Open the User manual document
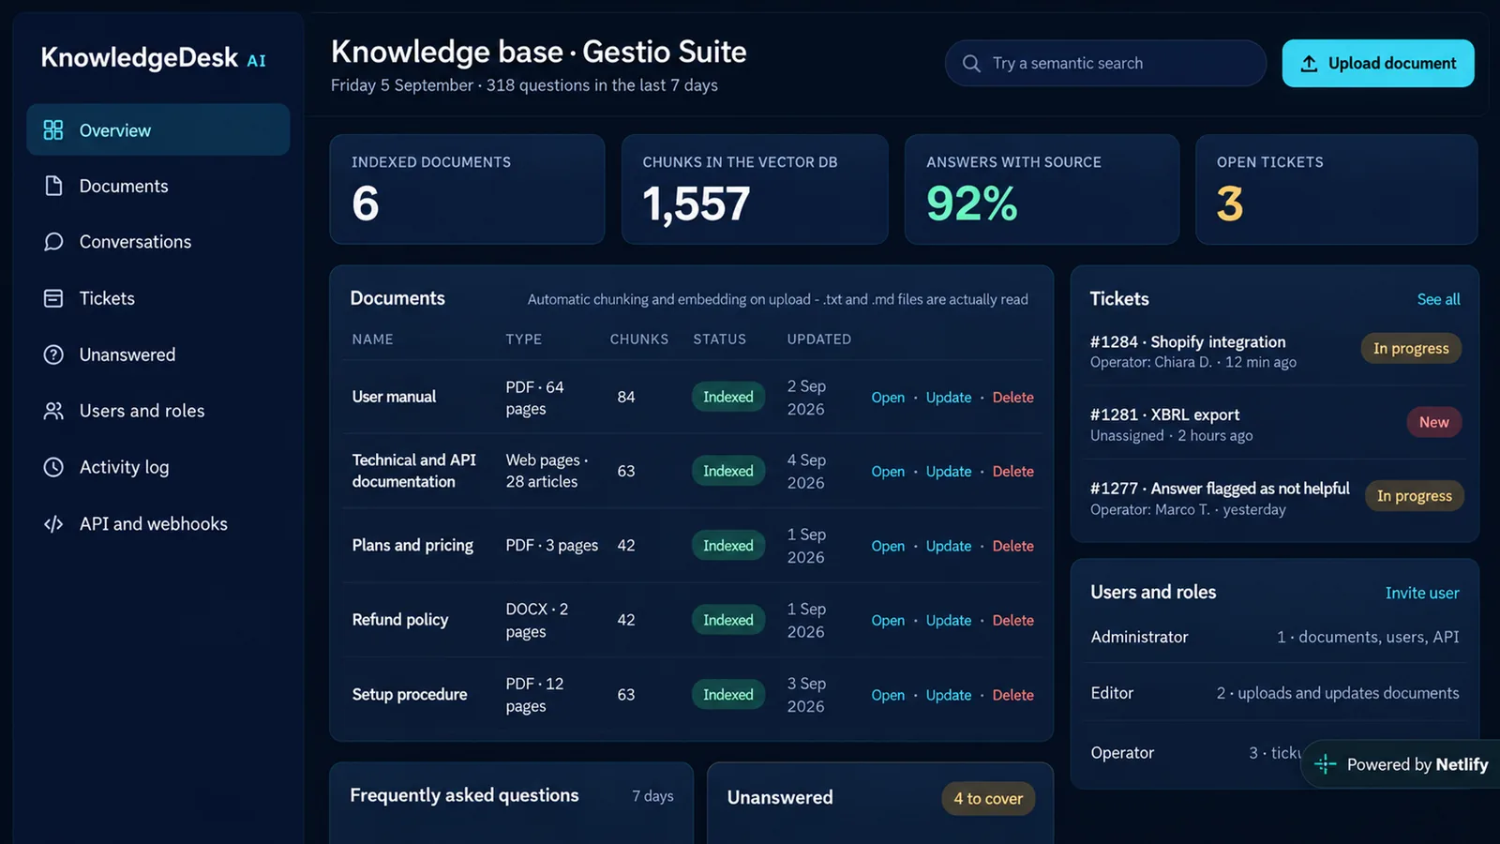The width and height of the screenshot is (1500, 844). 888,398
